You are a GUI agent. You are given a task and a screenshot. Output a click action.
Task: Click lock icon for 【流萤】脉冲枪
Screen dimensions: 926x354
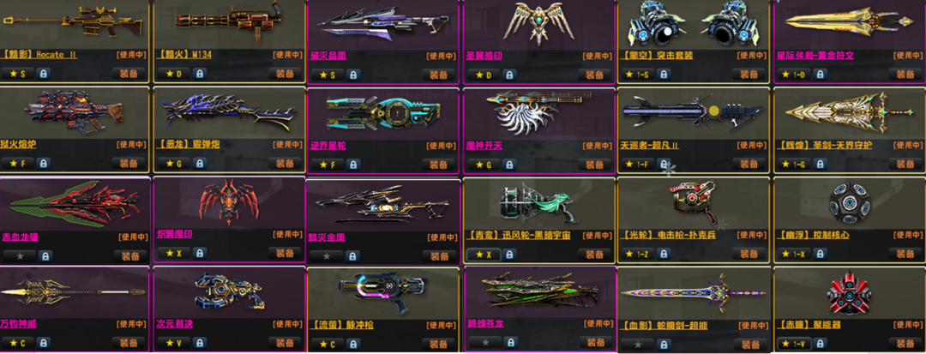click(x=352, y=344)
